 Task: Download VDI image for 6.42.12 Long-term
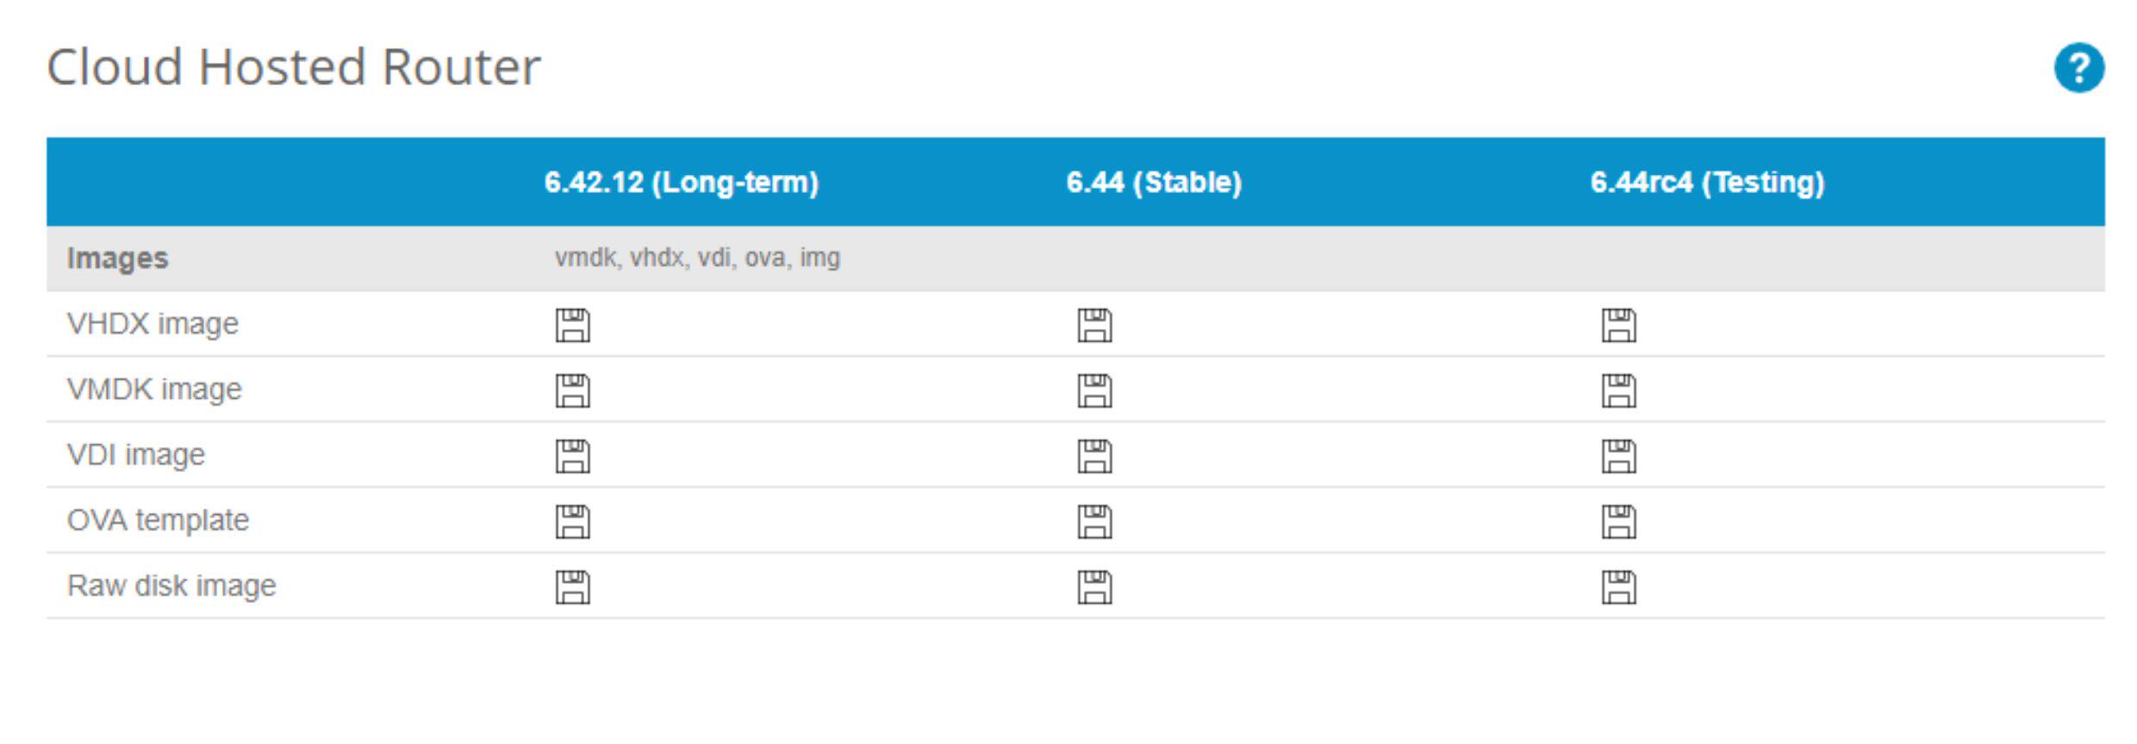573,456
